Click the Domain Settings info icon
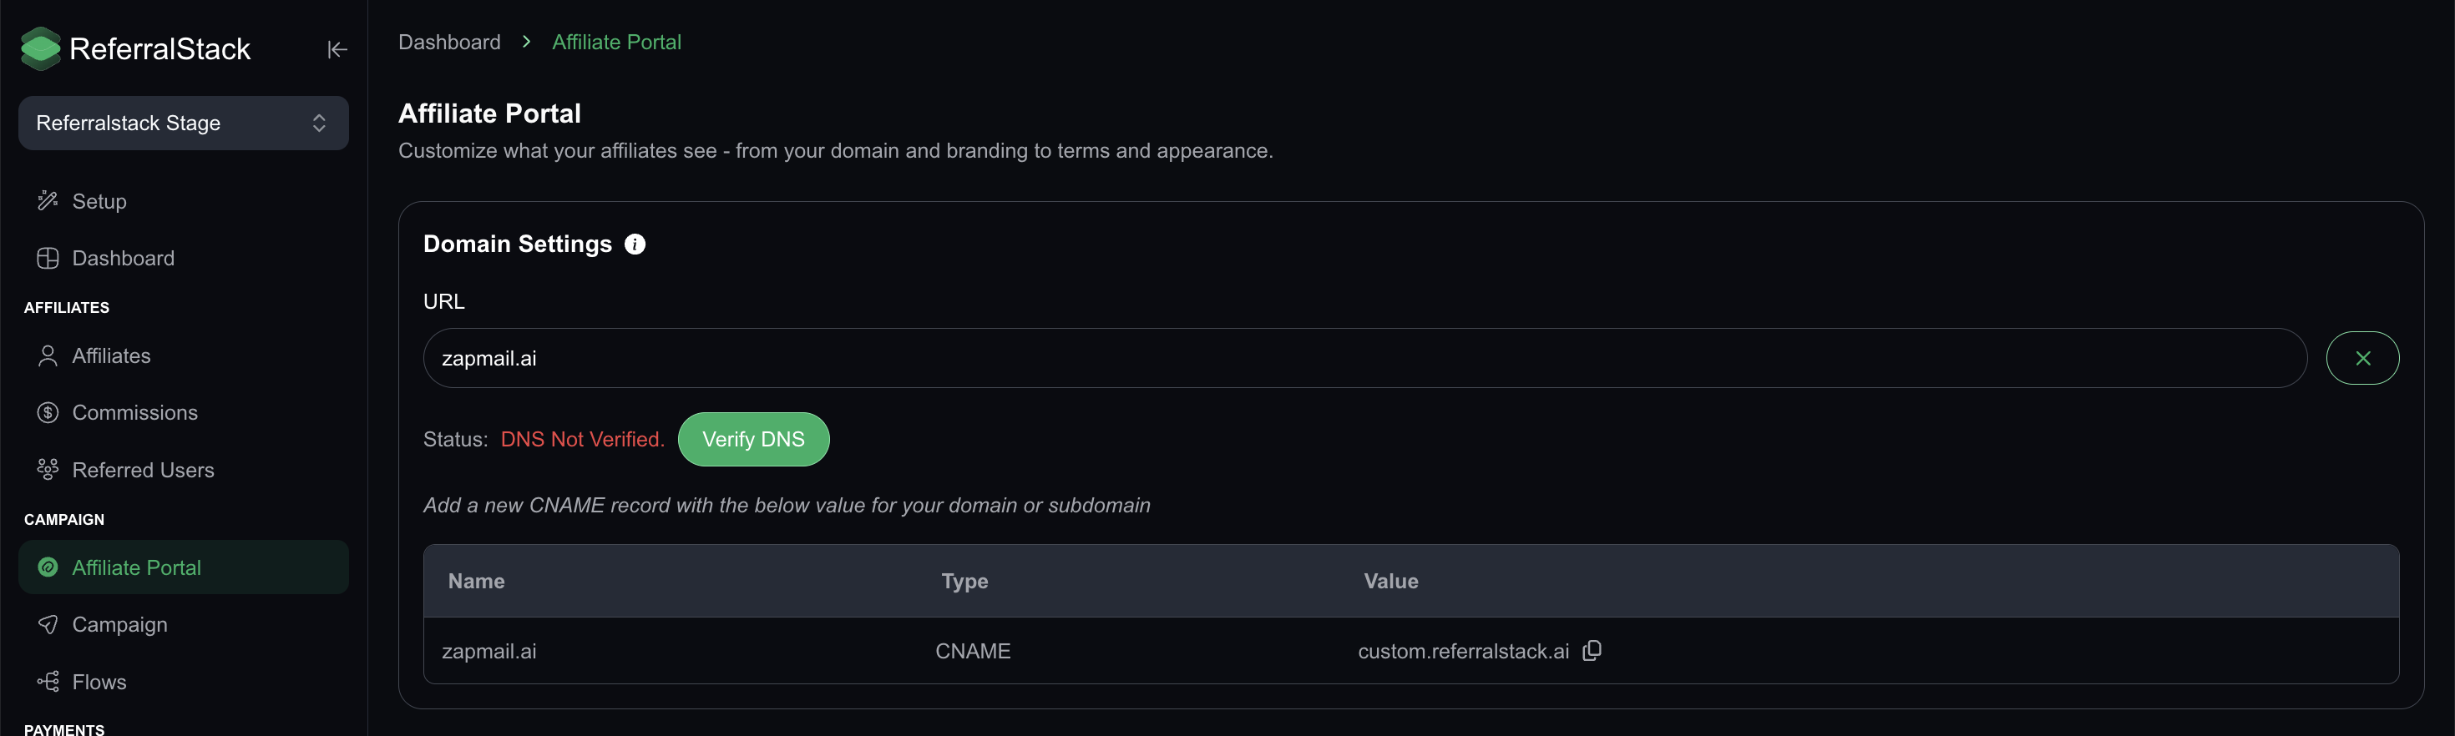The image size is (2455, 736). (x=635, y=244)
